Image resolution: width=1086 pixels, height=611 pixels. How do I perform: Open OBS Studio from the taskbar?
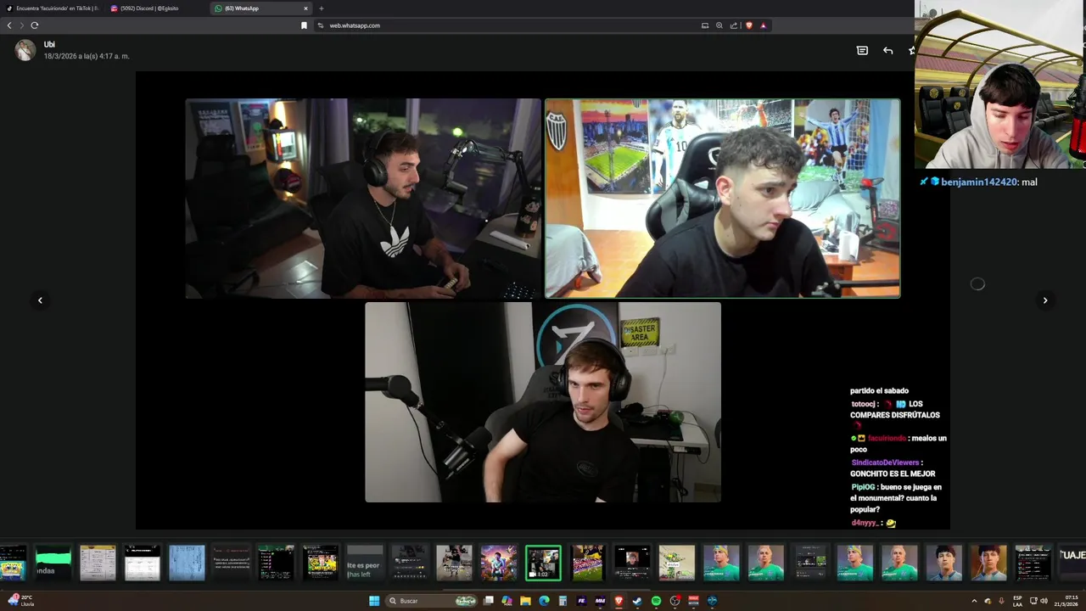pos(675,601)
